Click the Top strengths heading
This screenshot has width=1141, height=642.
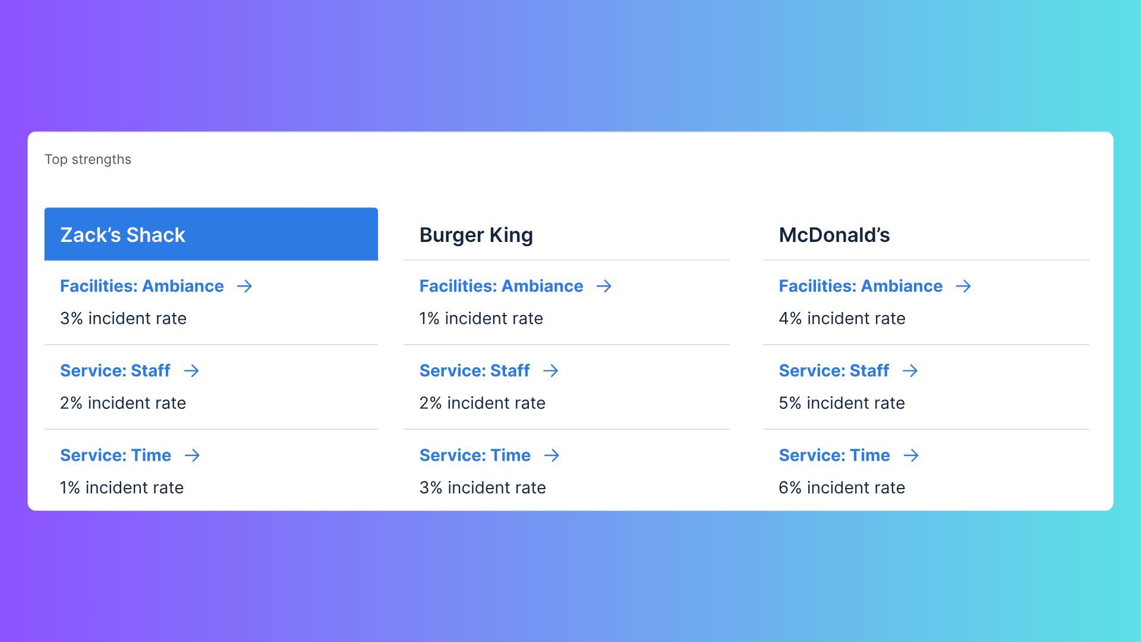pyautogui.click(x=88, y=159)
